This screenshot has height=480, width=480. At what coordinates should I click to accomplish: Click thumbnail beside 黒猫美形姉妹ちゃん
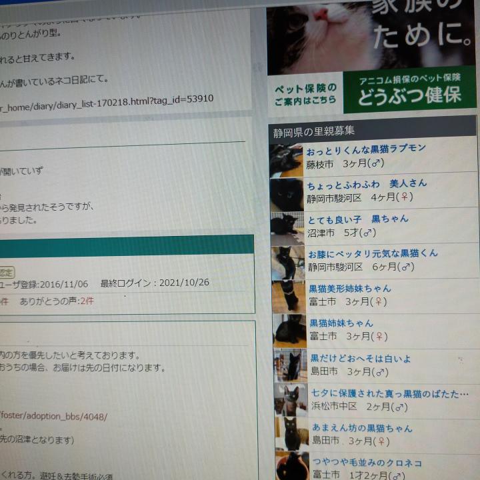point(289,297)
